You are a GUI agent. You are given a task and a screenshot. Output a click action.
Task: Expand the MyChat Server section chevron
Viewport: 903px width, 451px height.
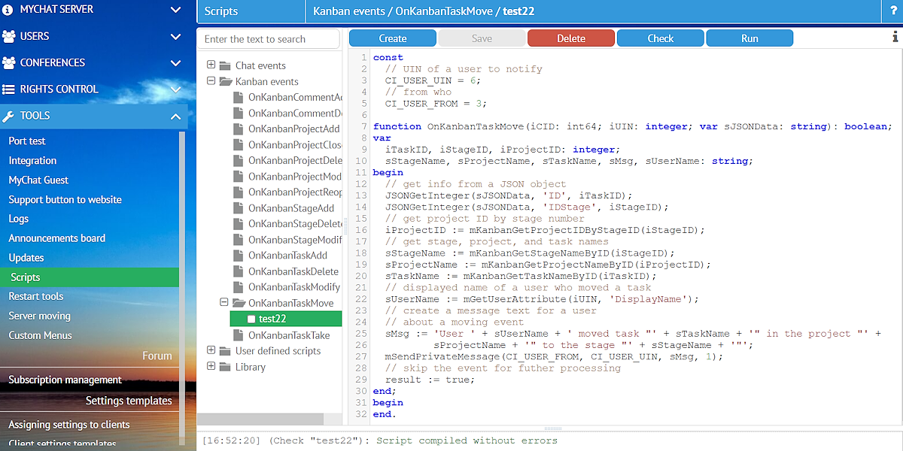(x=175, y=10)
